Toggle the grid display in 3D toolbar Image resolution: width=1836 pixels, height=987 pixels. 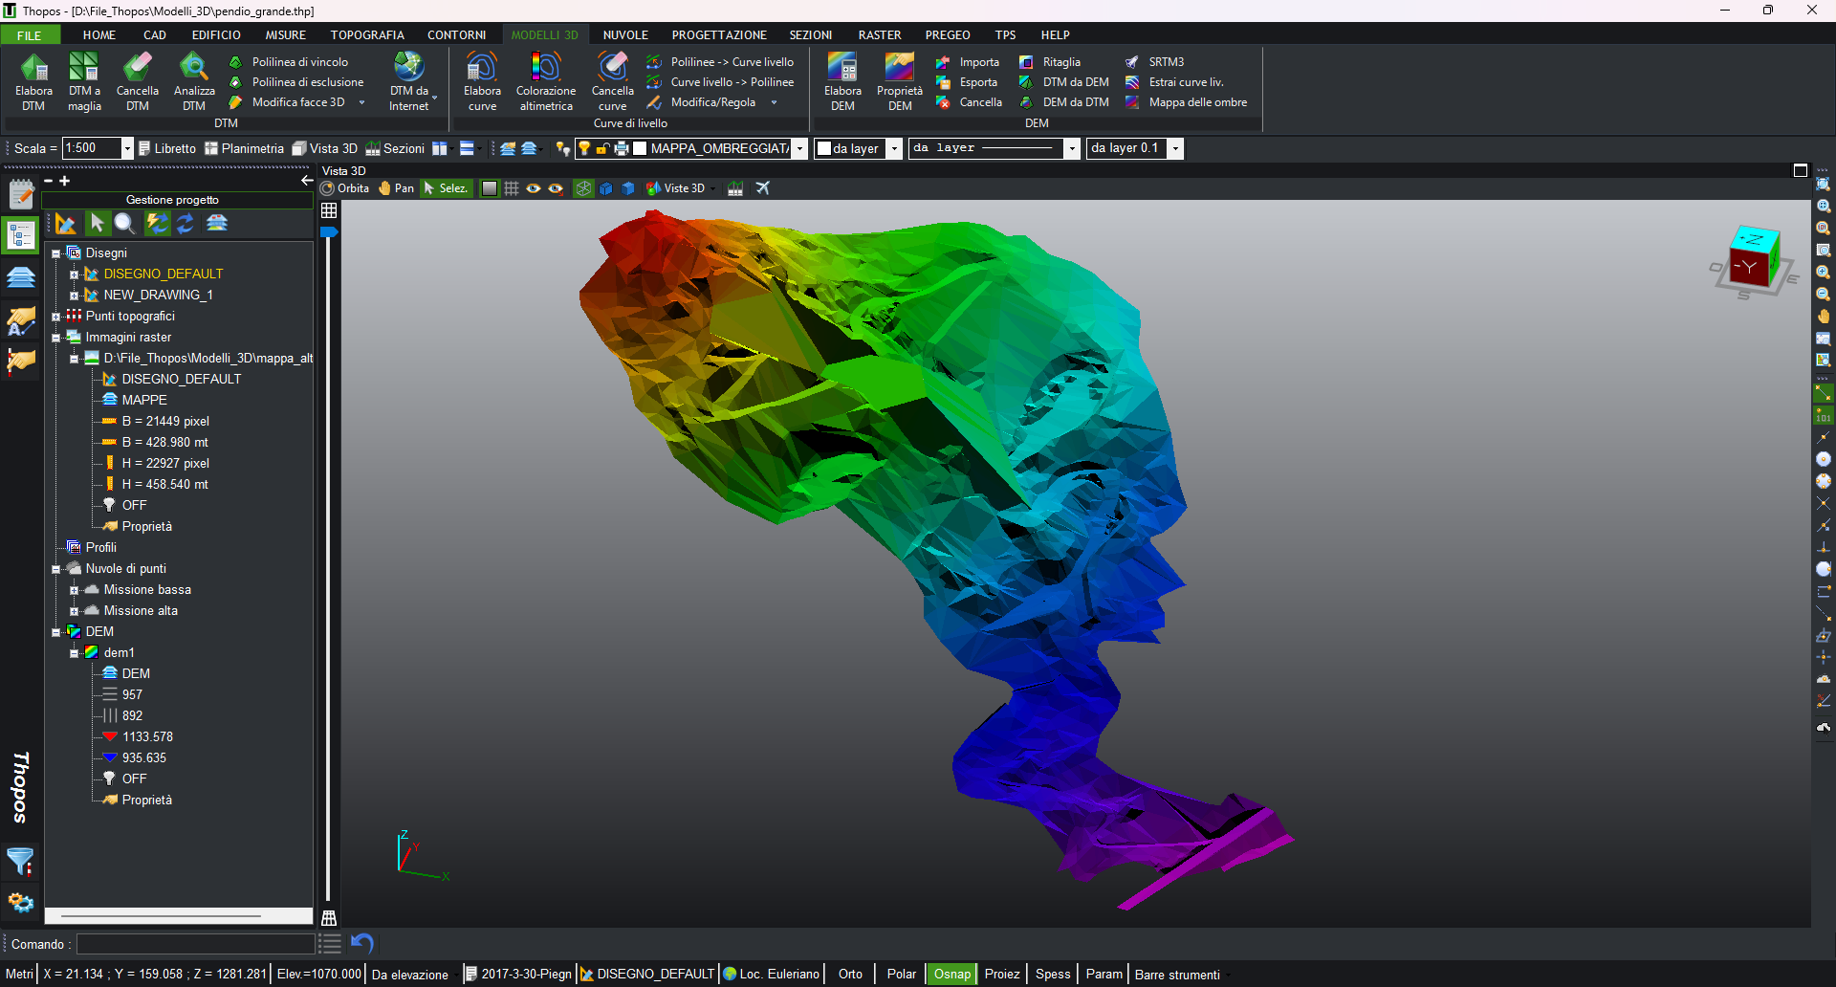512,188
